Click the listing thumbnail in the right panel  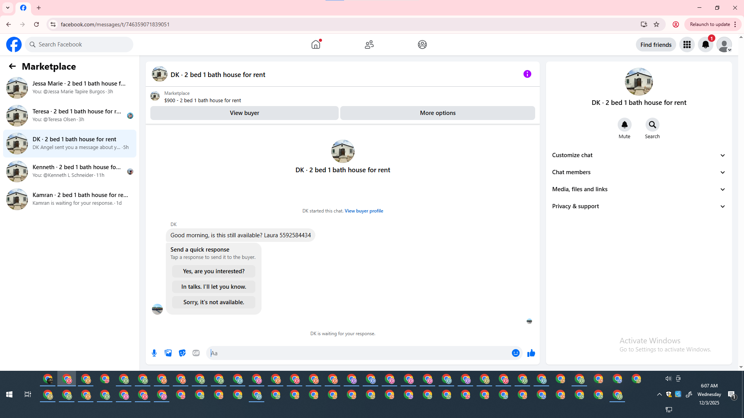[639, 82]
